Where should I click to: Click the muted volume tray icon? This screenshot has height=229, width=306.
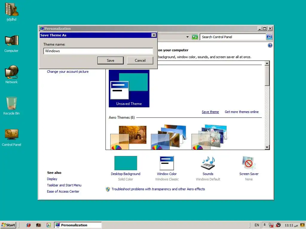pyautogui.click(x=278, y=225)
